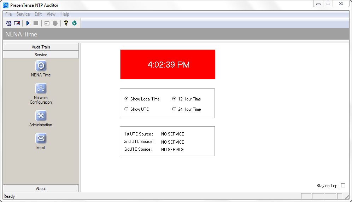The width and height of the screenshot is (352, 202).
Task: Select 12 Hour Time radio button
Action: click(x=174, y=99)
